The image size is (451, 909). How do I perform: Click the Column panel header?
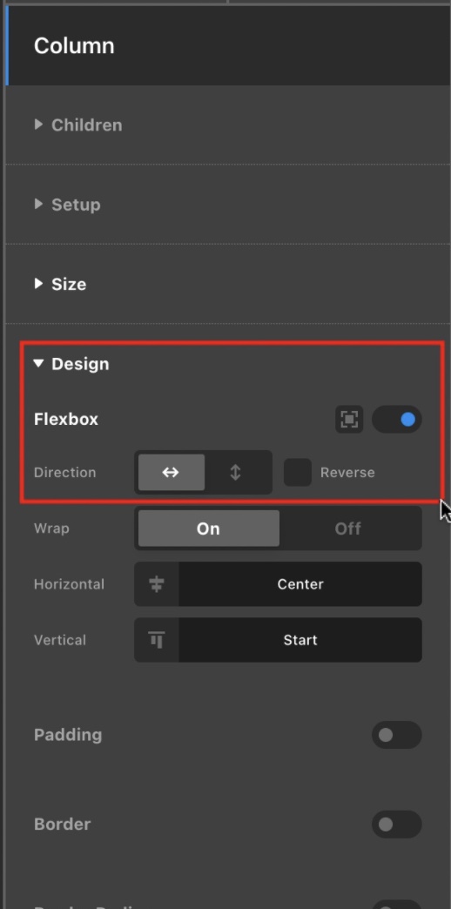pyautogui.click(x=228, y=46)
